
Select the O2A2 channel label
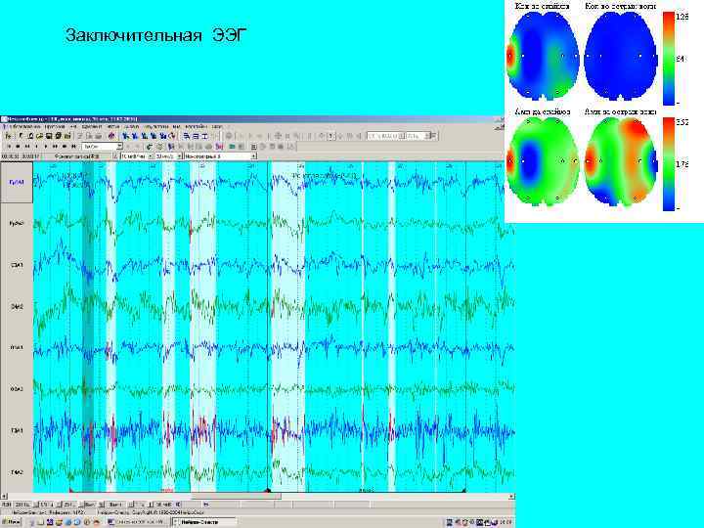[x=17, y=389]
